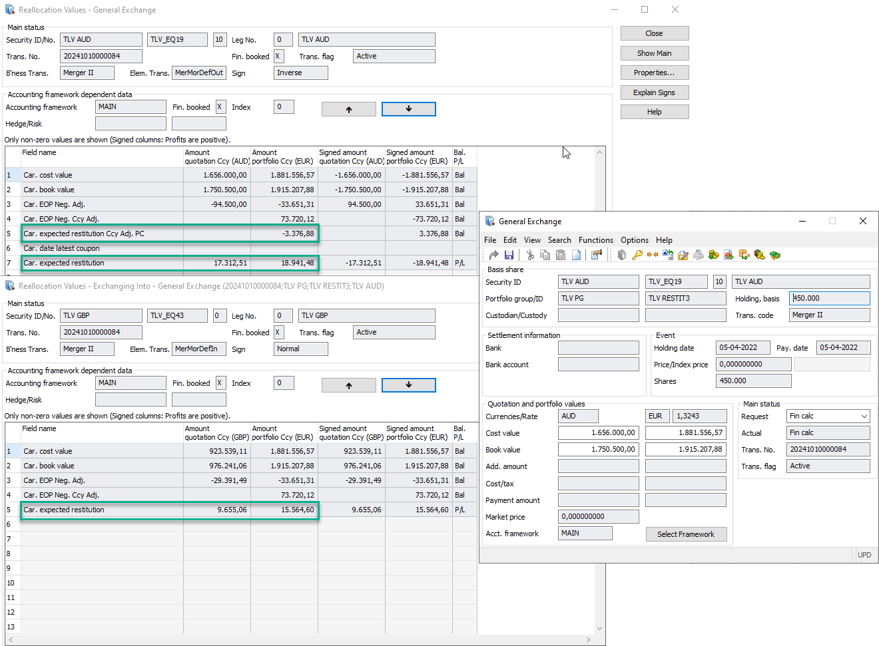Click the Select Framework button
The width and height of the screenshot is (879, 646).
pos(686,534)
